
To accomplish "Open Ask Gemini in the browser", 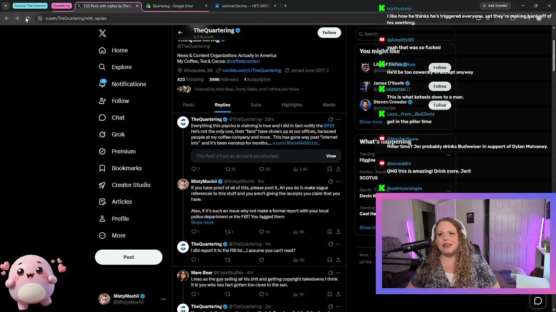I will pos(495,6).
